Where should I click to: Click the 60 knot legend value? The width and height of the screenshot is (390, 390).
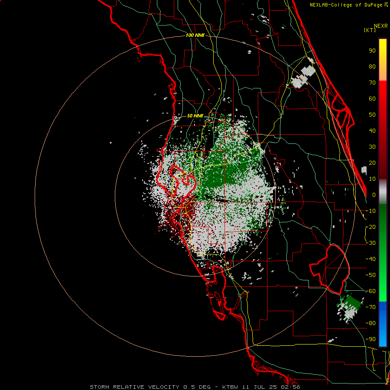(372, 99)
